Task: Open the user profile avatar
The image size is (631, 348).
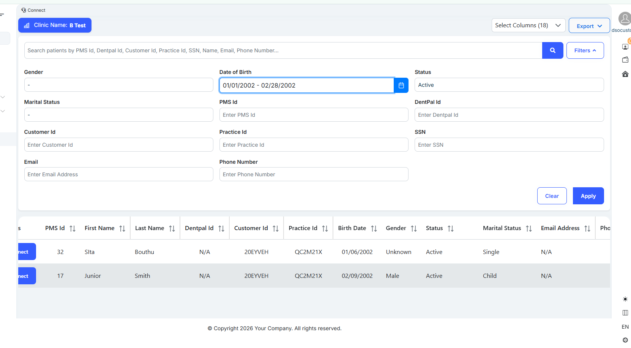Action: click(x=624, y=19)
